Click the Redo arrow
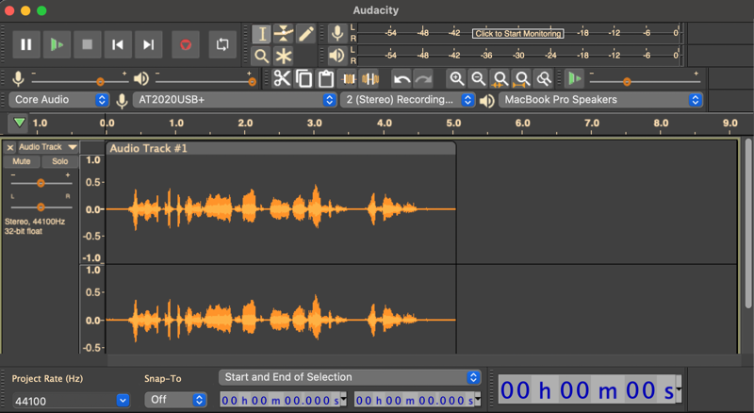The width and height of the screenshot is (754, 413). tap(423, 78)
